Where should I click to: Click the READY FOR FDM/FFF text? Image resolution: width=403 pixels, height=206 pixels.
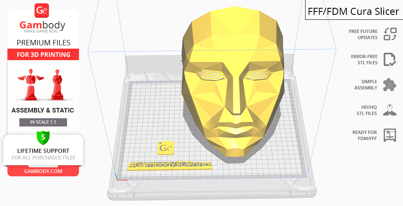coord(364,135)
